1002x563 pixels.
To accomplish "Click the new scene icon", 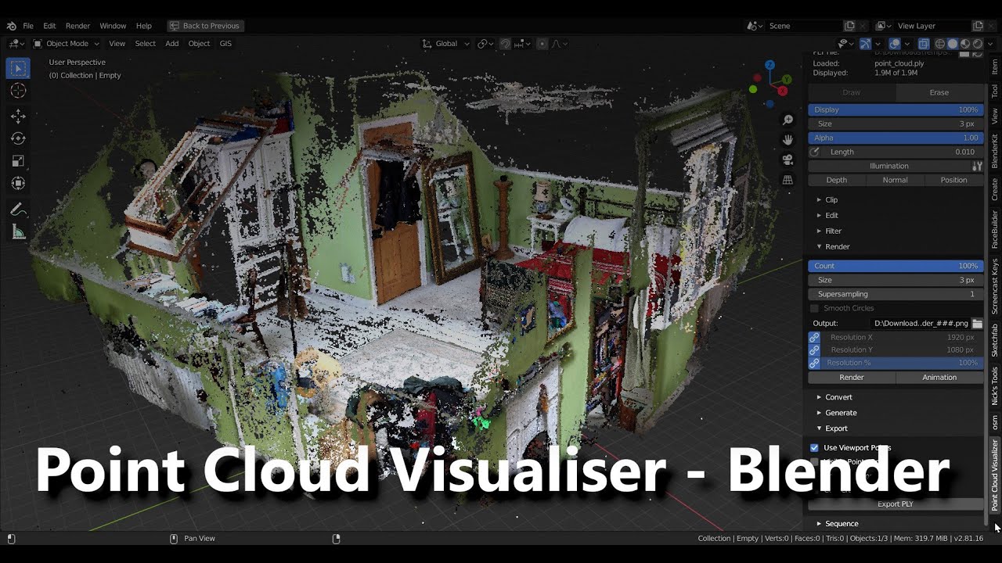I will (x=849, y=26).
